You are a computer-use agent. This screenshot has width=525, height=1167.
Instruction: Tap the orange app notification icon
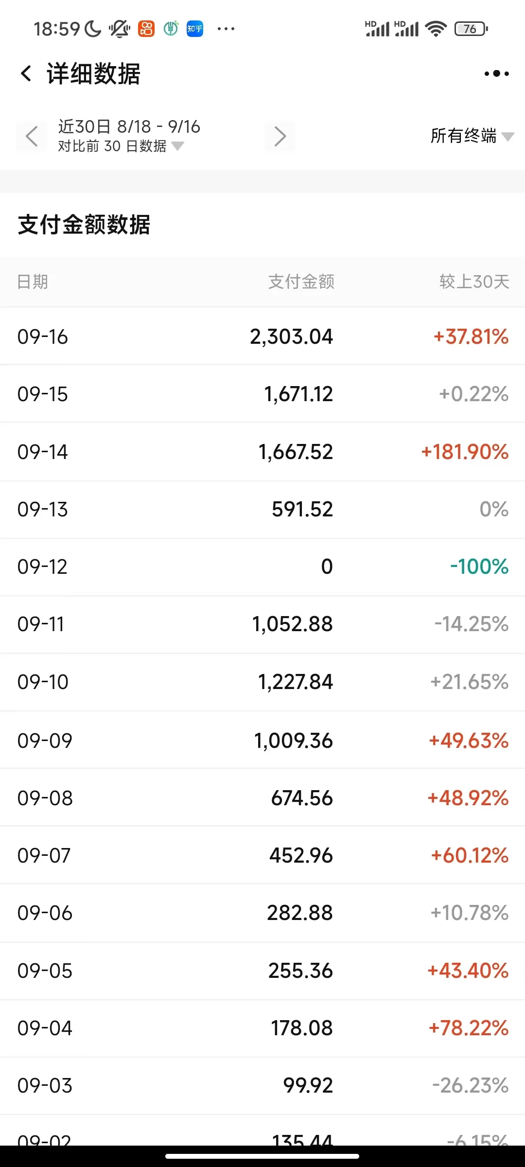coord(146,29)
